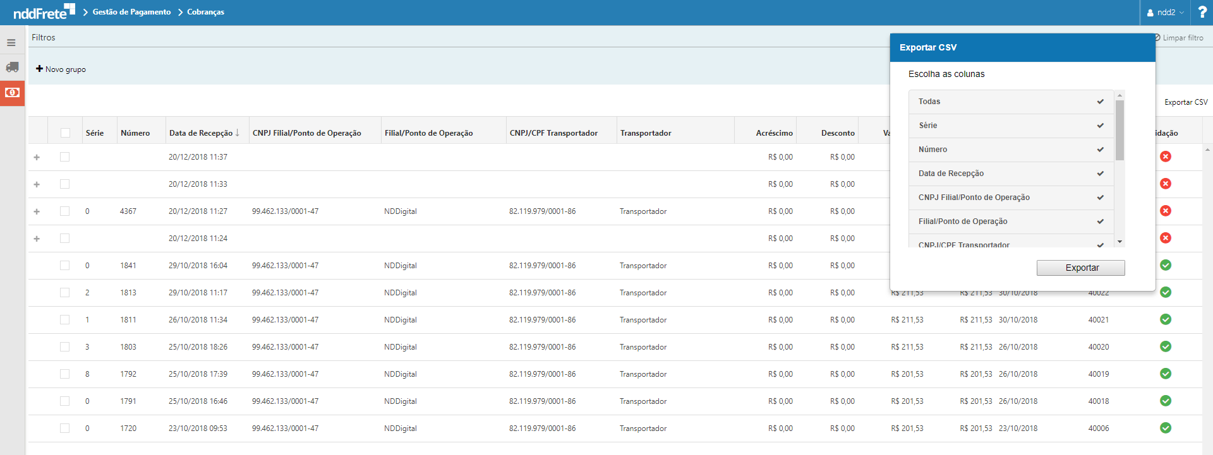Check the row checkbox for number 4367
The width and height of the screenshot is (1213, 455).
64,211
